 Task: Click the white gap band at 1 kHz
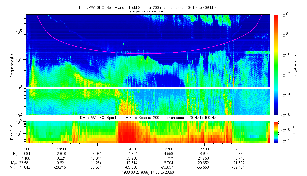[147, 88]
